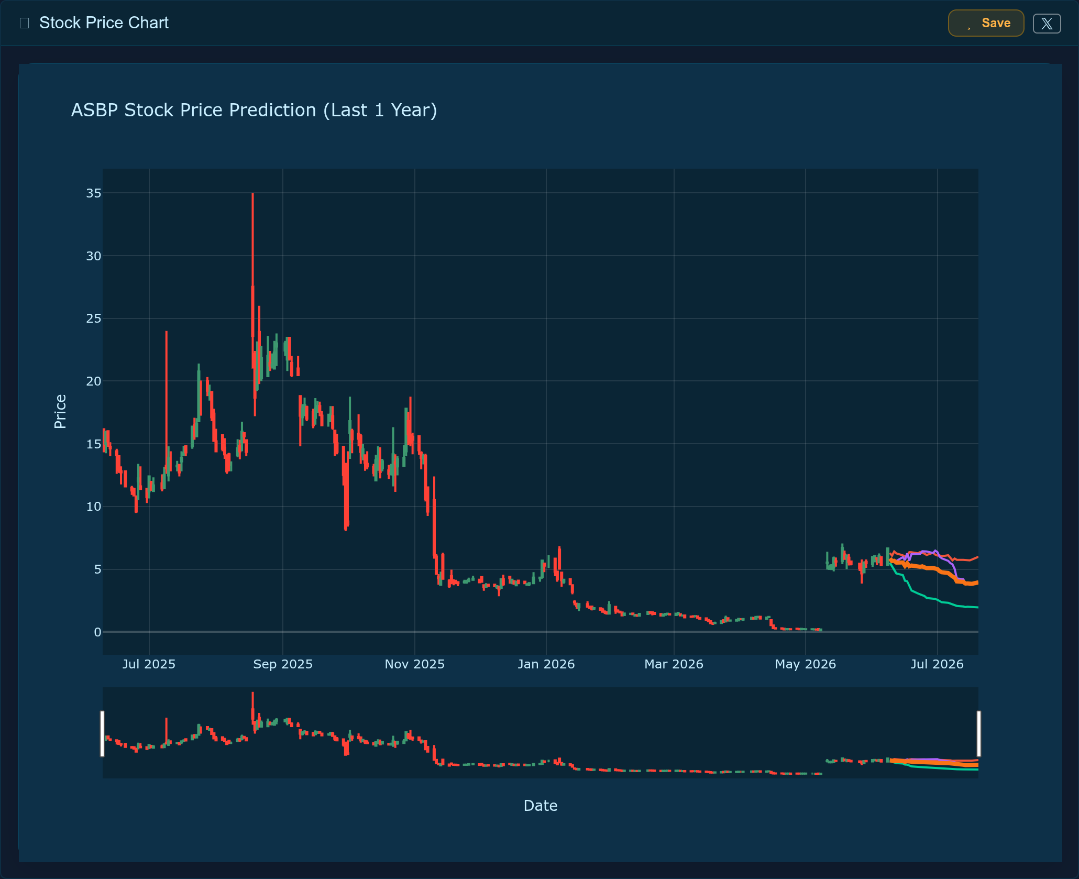1079x879 pixels.
Task: Click the 'Mar 2026' x-axis label
Action: (x=674, y=664)
